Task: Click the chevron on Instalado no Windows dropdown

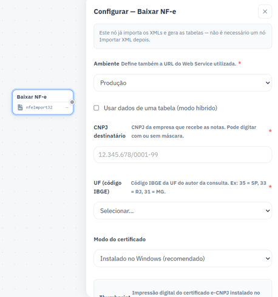Action: 268,258
